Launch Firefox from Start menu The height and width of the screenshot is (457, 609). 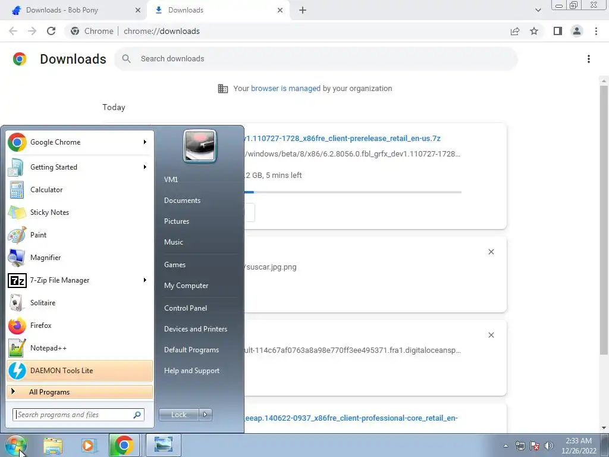[x=80, y=325]
